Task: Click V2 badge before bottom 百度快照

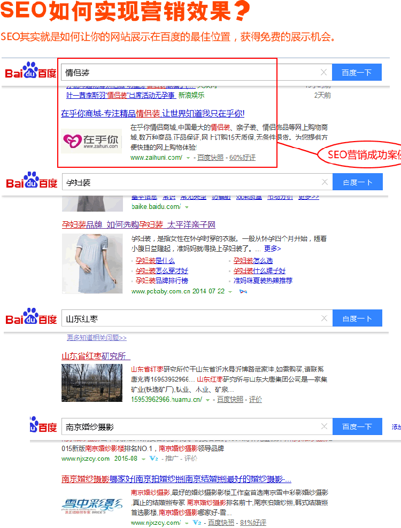Action: (197, 523)
